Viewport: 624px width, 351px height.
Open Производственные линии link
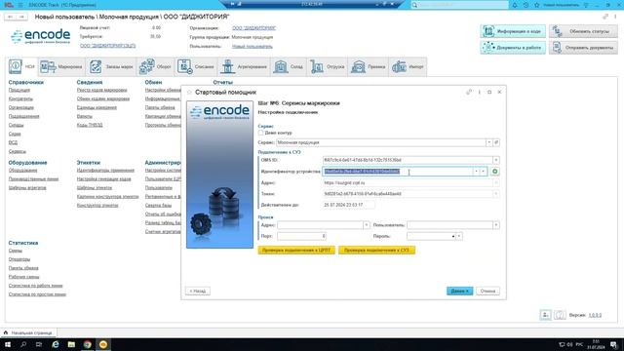(33, 179)
